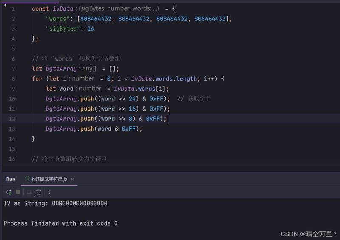The width and height of the screenshot is (340, 240).
Task: Click the first 808464432 array value
Action: click(96, 19)
